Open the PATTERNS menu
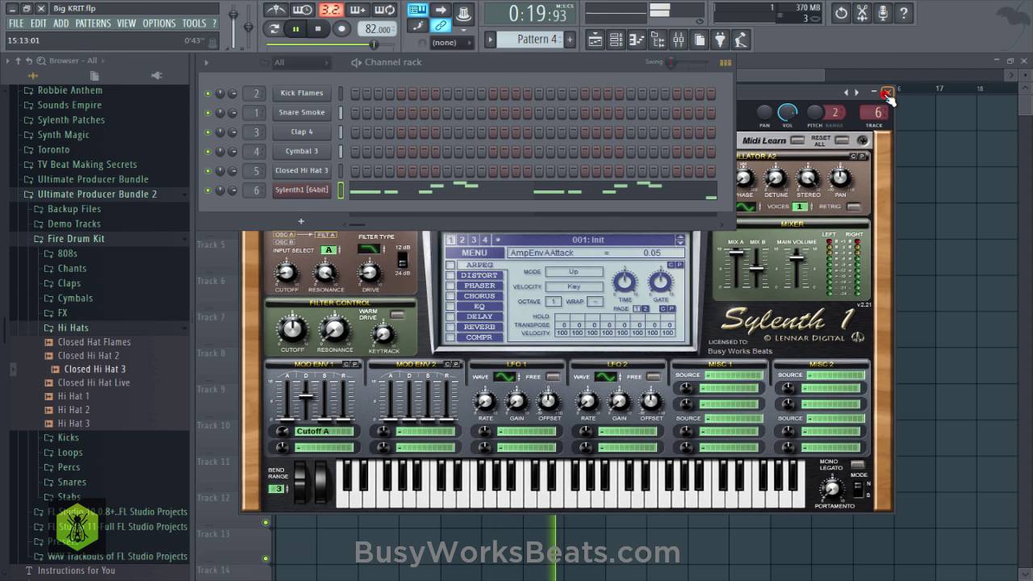Viewport: 1033px width, 581px height. click(x=93, y=23)
